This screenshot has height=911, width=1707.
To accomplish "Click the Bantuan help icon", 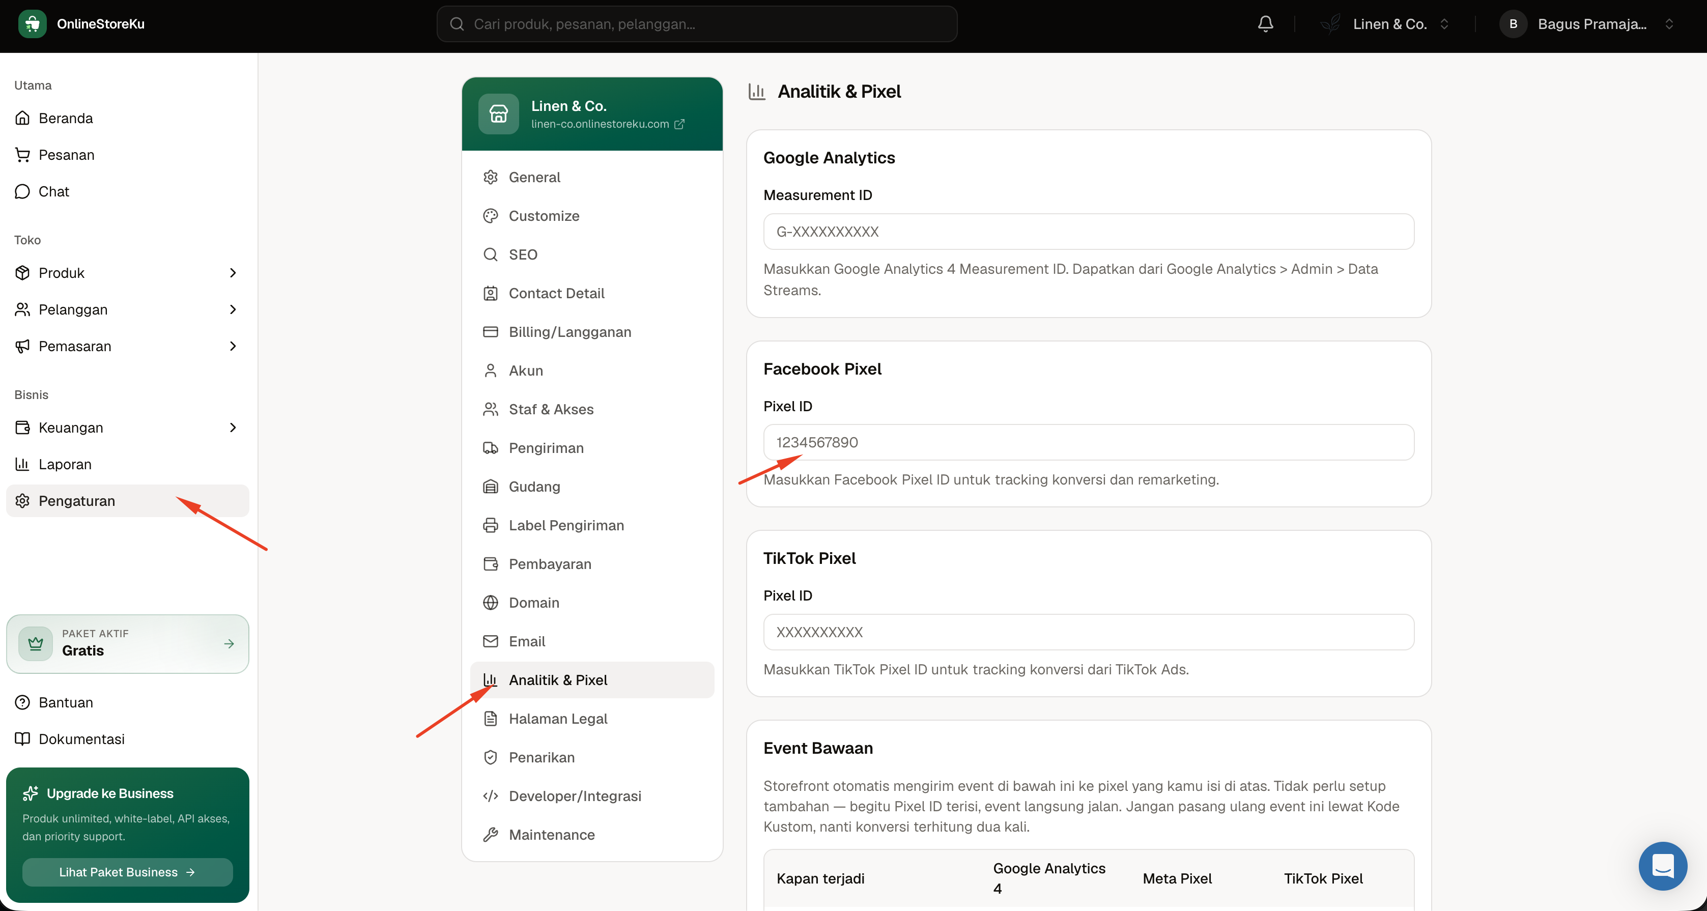I will [22, 702].
